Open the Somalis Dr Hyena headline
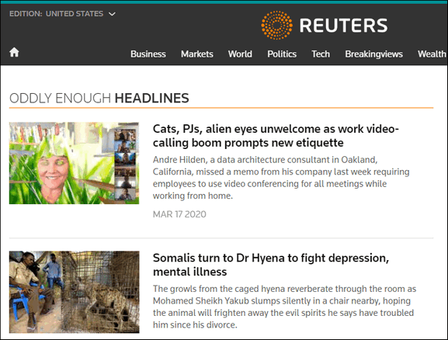 pyautogui.click(x=271, y=265)
